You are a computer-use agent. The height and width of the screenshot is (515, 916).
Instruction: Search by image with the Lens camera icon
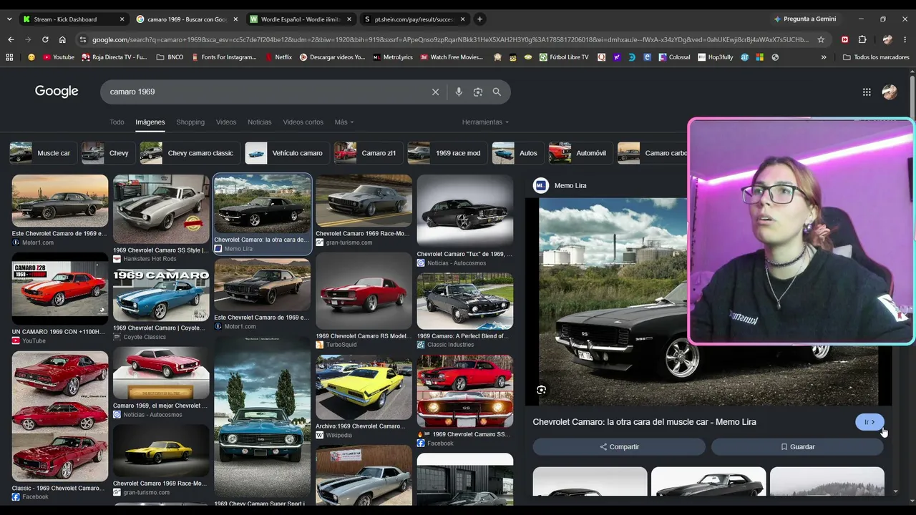477,92
